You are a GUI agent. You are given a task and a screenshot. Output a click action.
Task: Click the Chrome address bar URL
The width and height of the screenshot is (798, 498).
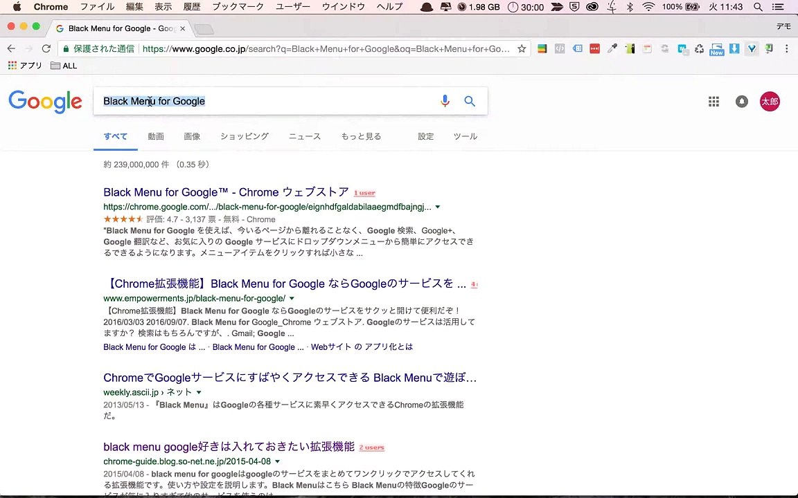tap(326, 49)
